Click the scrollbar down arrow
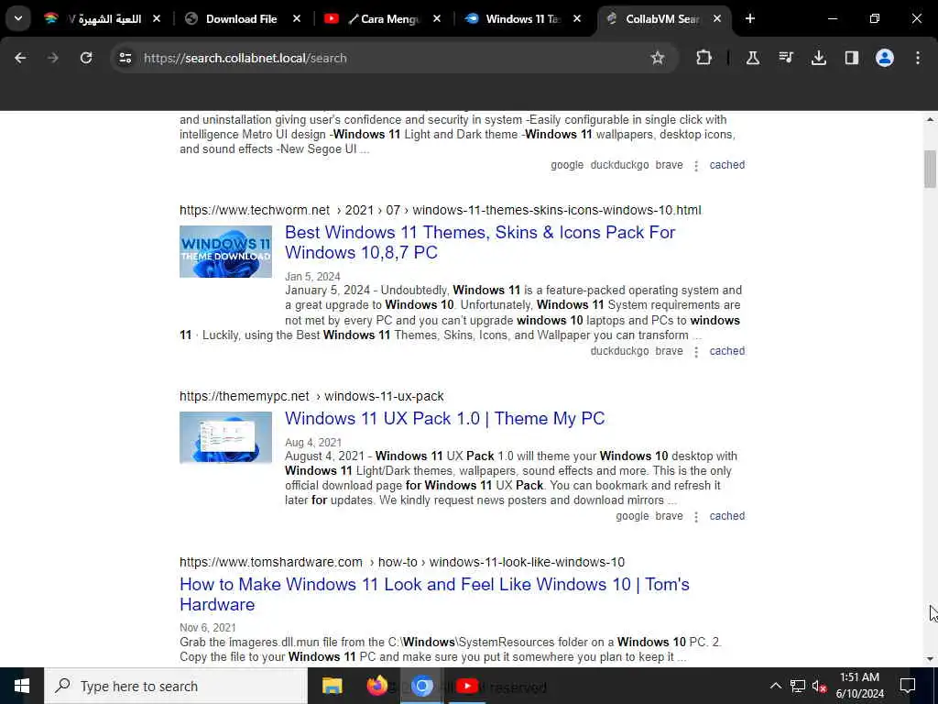The image size is (938, 704). pos(930,659)
